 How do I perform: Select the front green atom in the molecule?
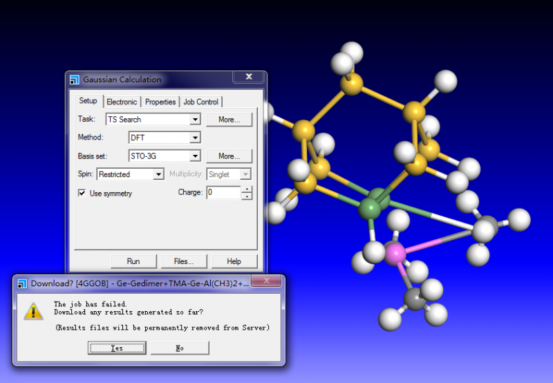370,209
